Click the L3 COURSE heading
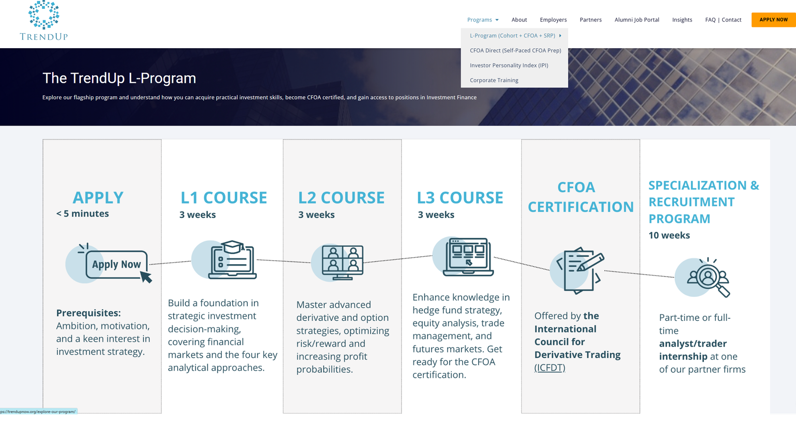Viewport: 796px width, 424px height. tap(460, 198)
